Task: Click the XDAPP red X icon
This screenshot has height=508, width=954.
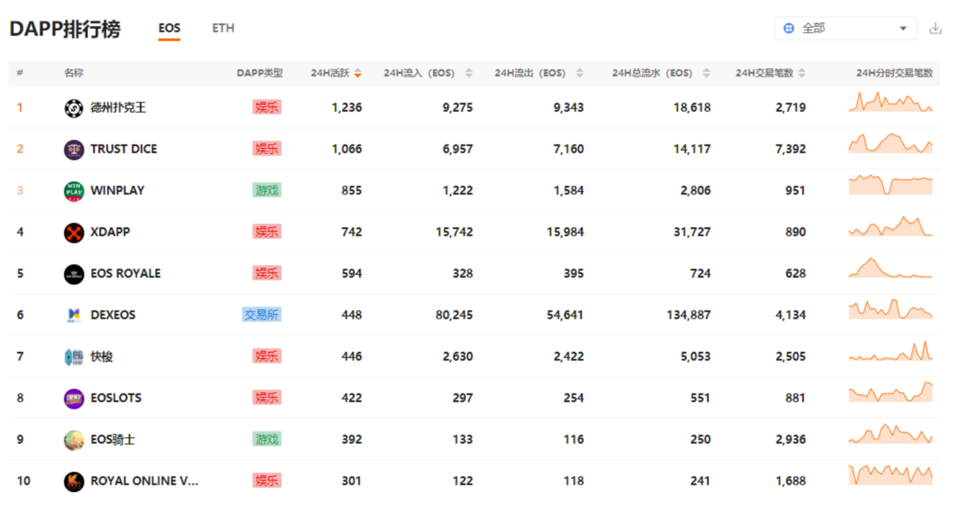Action: tap(74, 232)
